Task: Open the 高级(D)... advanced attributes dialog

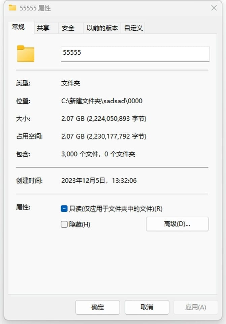Action: coord(177,224)
